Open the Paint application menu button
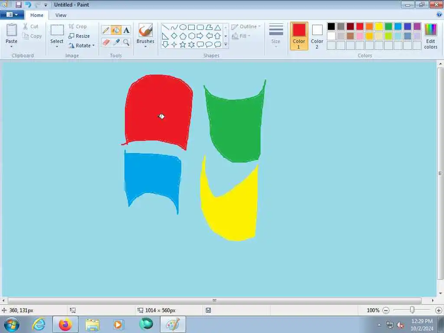 (12, 15)
